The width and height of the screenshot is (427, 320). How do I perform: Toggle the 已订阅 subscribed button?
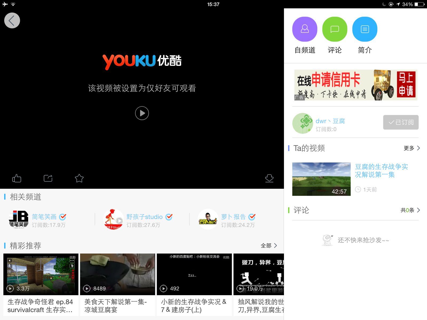[401, 122]
